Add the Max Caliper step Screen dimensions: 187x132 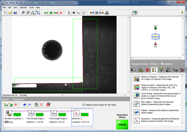click(x=157, y=104)
